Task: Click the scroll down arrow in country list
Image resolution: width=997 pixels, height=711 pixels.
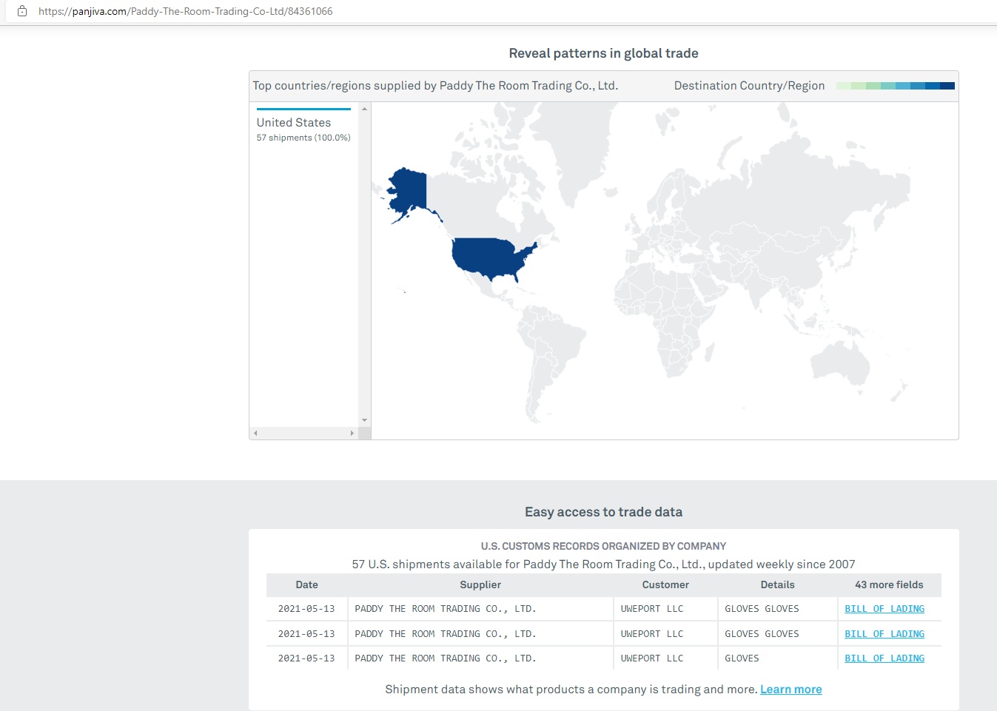Action: click(x=364, y=420)
